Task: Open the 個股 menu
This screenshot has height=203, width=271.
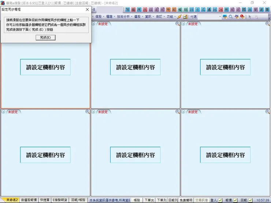Action: (x=100, y=17)
